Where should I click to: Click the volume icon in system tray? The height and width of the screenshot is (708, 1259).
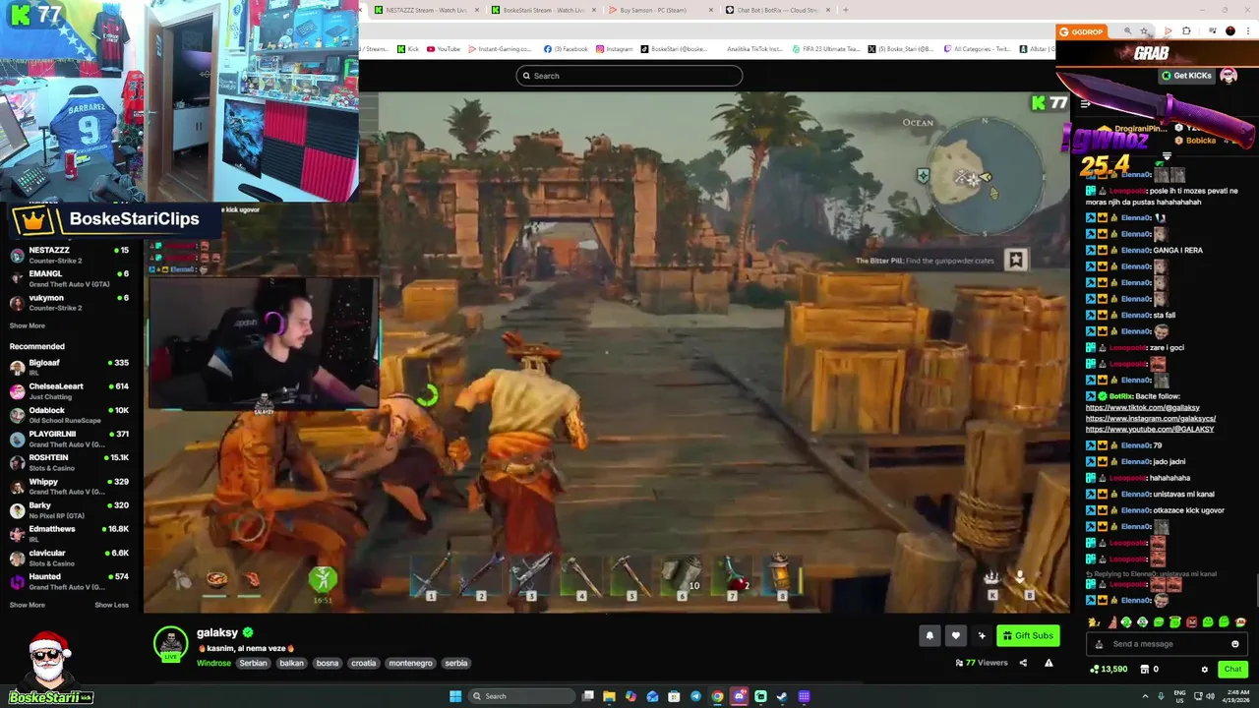pyautogui.click(x=1210, y=696)
